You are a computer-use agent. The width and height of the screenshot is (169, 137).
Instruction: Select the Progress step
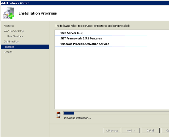[x=25, y=47]
